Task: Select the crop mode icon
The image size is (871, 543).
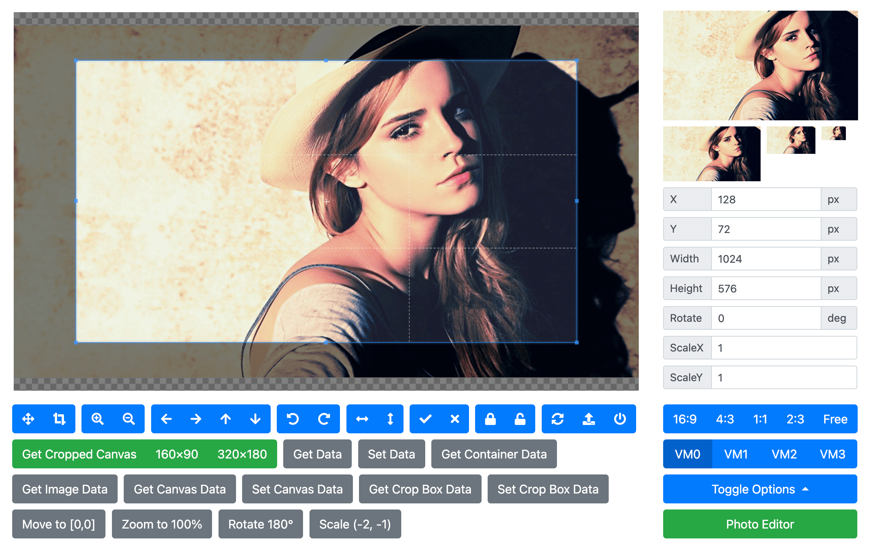Action: (59, 419)
